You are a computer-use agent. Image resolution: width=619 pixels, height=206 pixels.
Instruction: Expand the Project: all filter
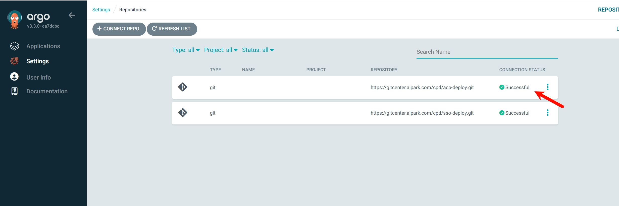tap(221, 50)
